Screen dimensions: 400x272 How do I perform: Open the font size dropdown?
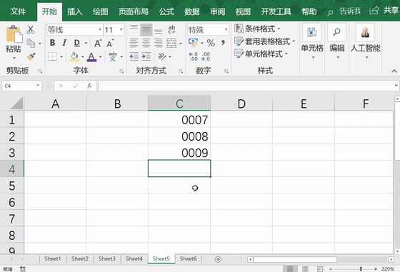121,29
